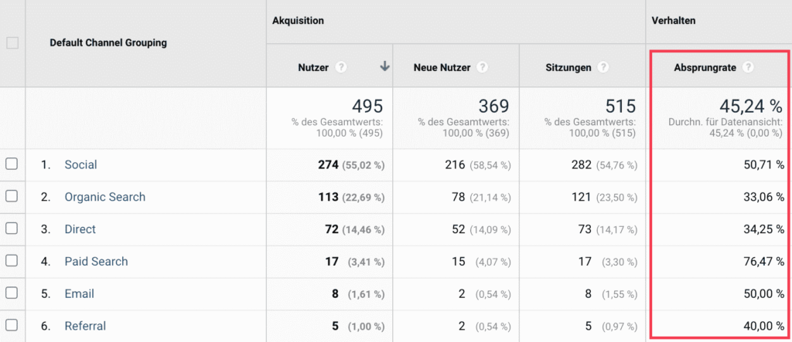Check the Direct row checkbox

[12, 228]
